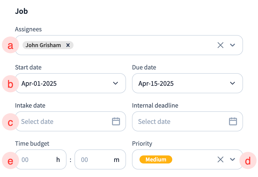Image resolution: width=258 pixels, height=177 pixels.
Task: Click the John Grisham name in the chip
Action: point(43,45)
